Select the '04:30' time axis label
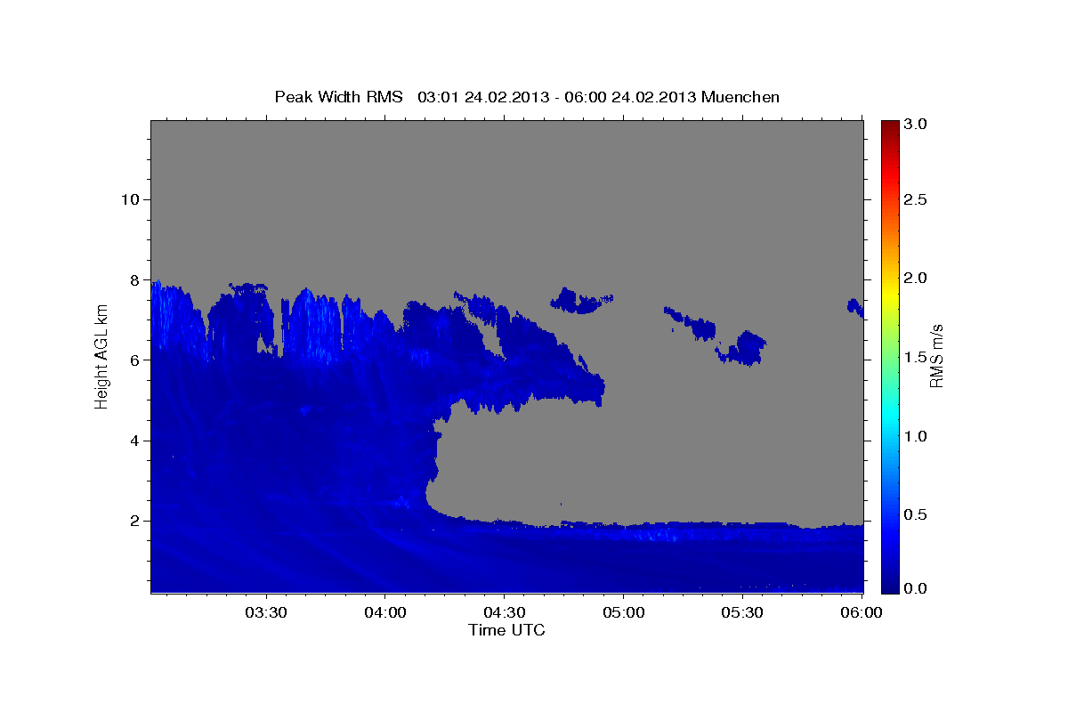This screenshot has height=712, width=1068. pos(504,612)
